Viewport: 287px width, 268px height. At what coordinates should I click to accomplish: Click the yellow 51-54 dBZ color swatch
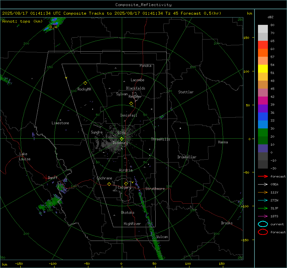coord(263,69)
